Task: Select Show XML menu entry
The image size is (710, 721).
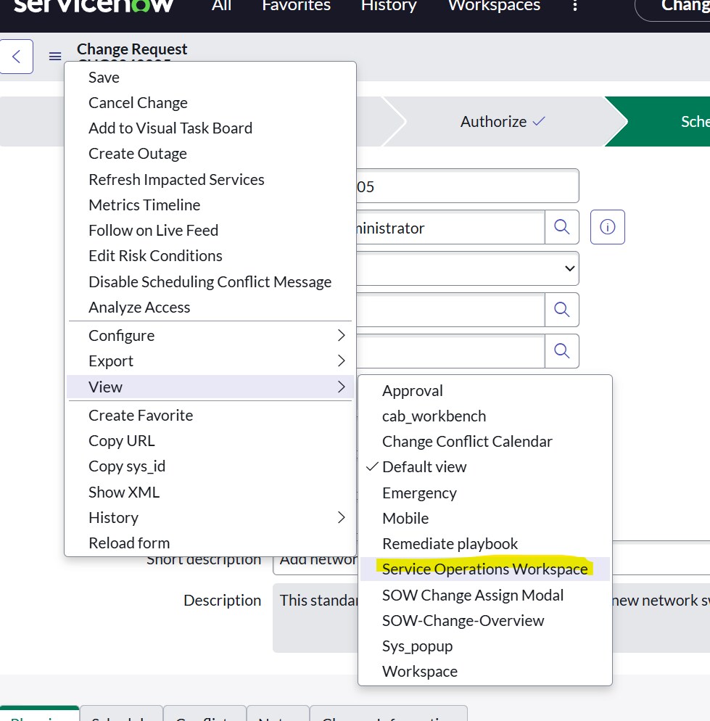Action: 210,492
